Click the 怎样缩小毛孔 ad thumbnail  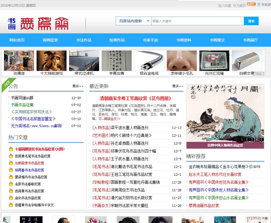point(182,61)
